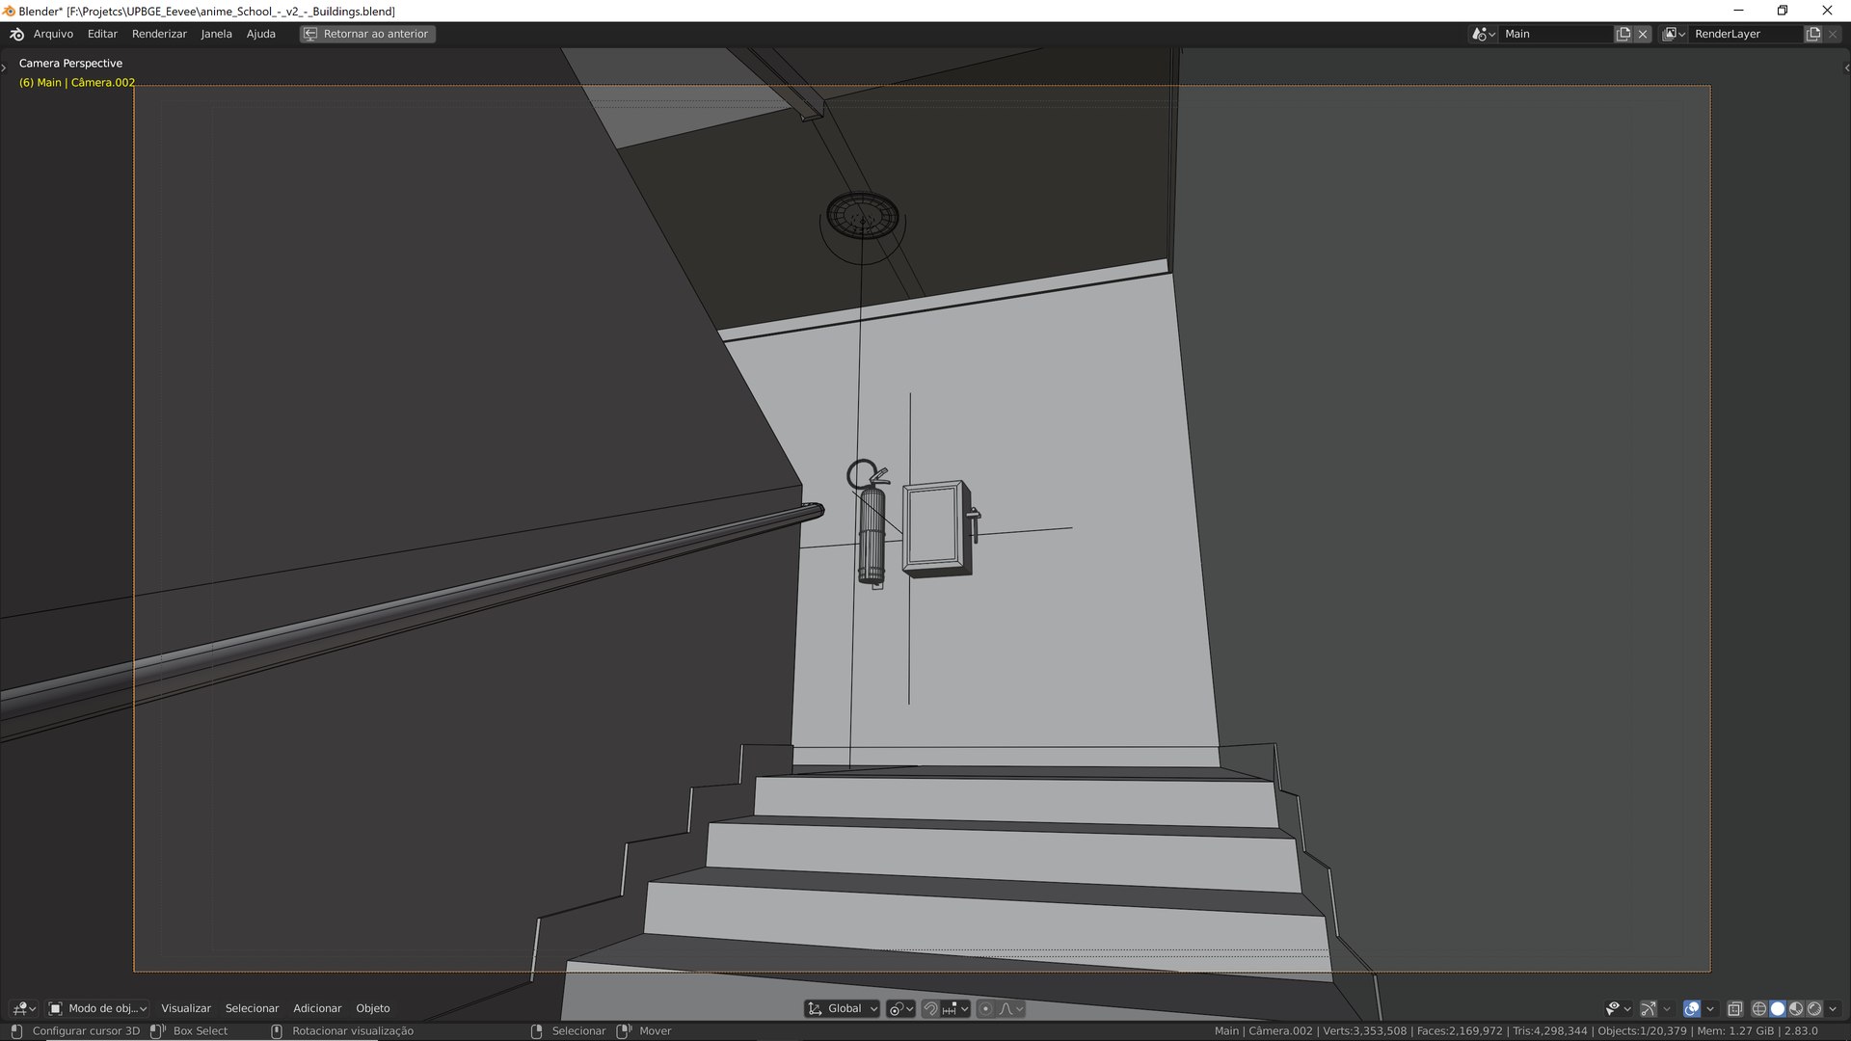The height and width of the screenshot is (1041, 1851).
Task: Minimize the Blender window
Action: pyautogui.click(x=1739, y=11)
